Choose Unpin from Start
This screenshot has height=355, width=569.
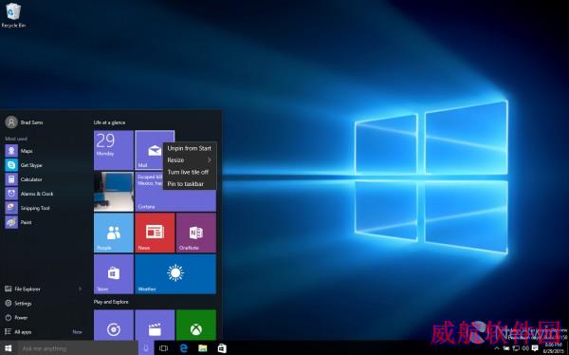190,148
